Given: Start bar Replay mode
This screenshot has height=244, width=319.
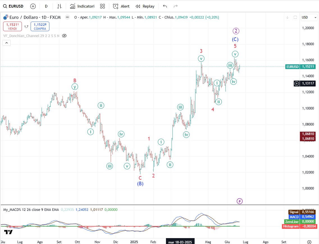Looking at the screenshot, I should pos(145,6).
